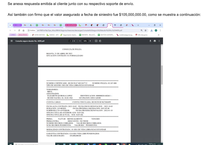This screenshot has height=145, width=205.
Task: Click the clock showing 12:21 p.m.
Action: tap(152, 144)
